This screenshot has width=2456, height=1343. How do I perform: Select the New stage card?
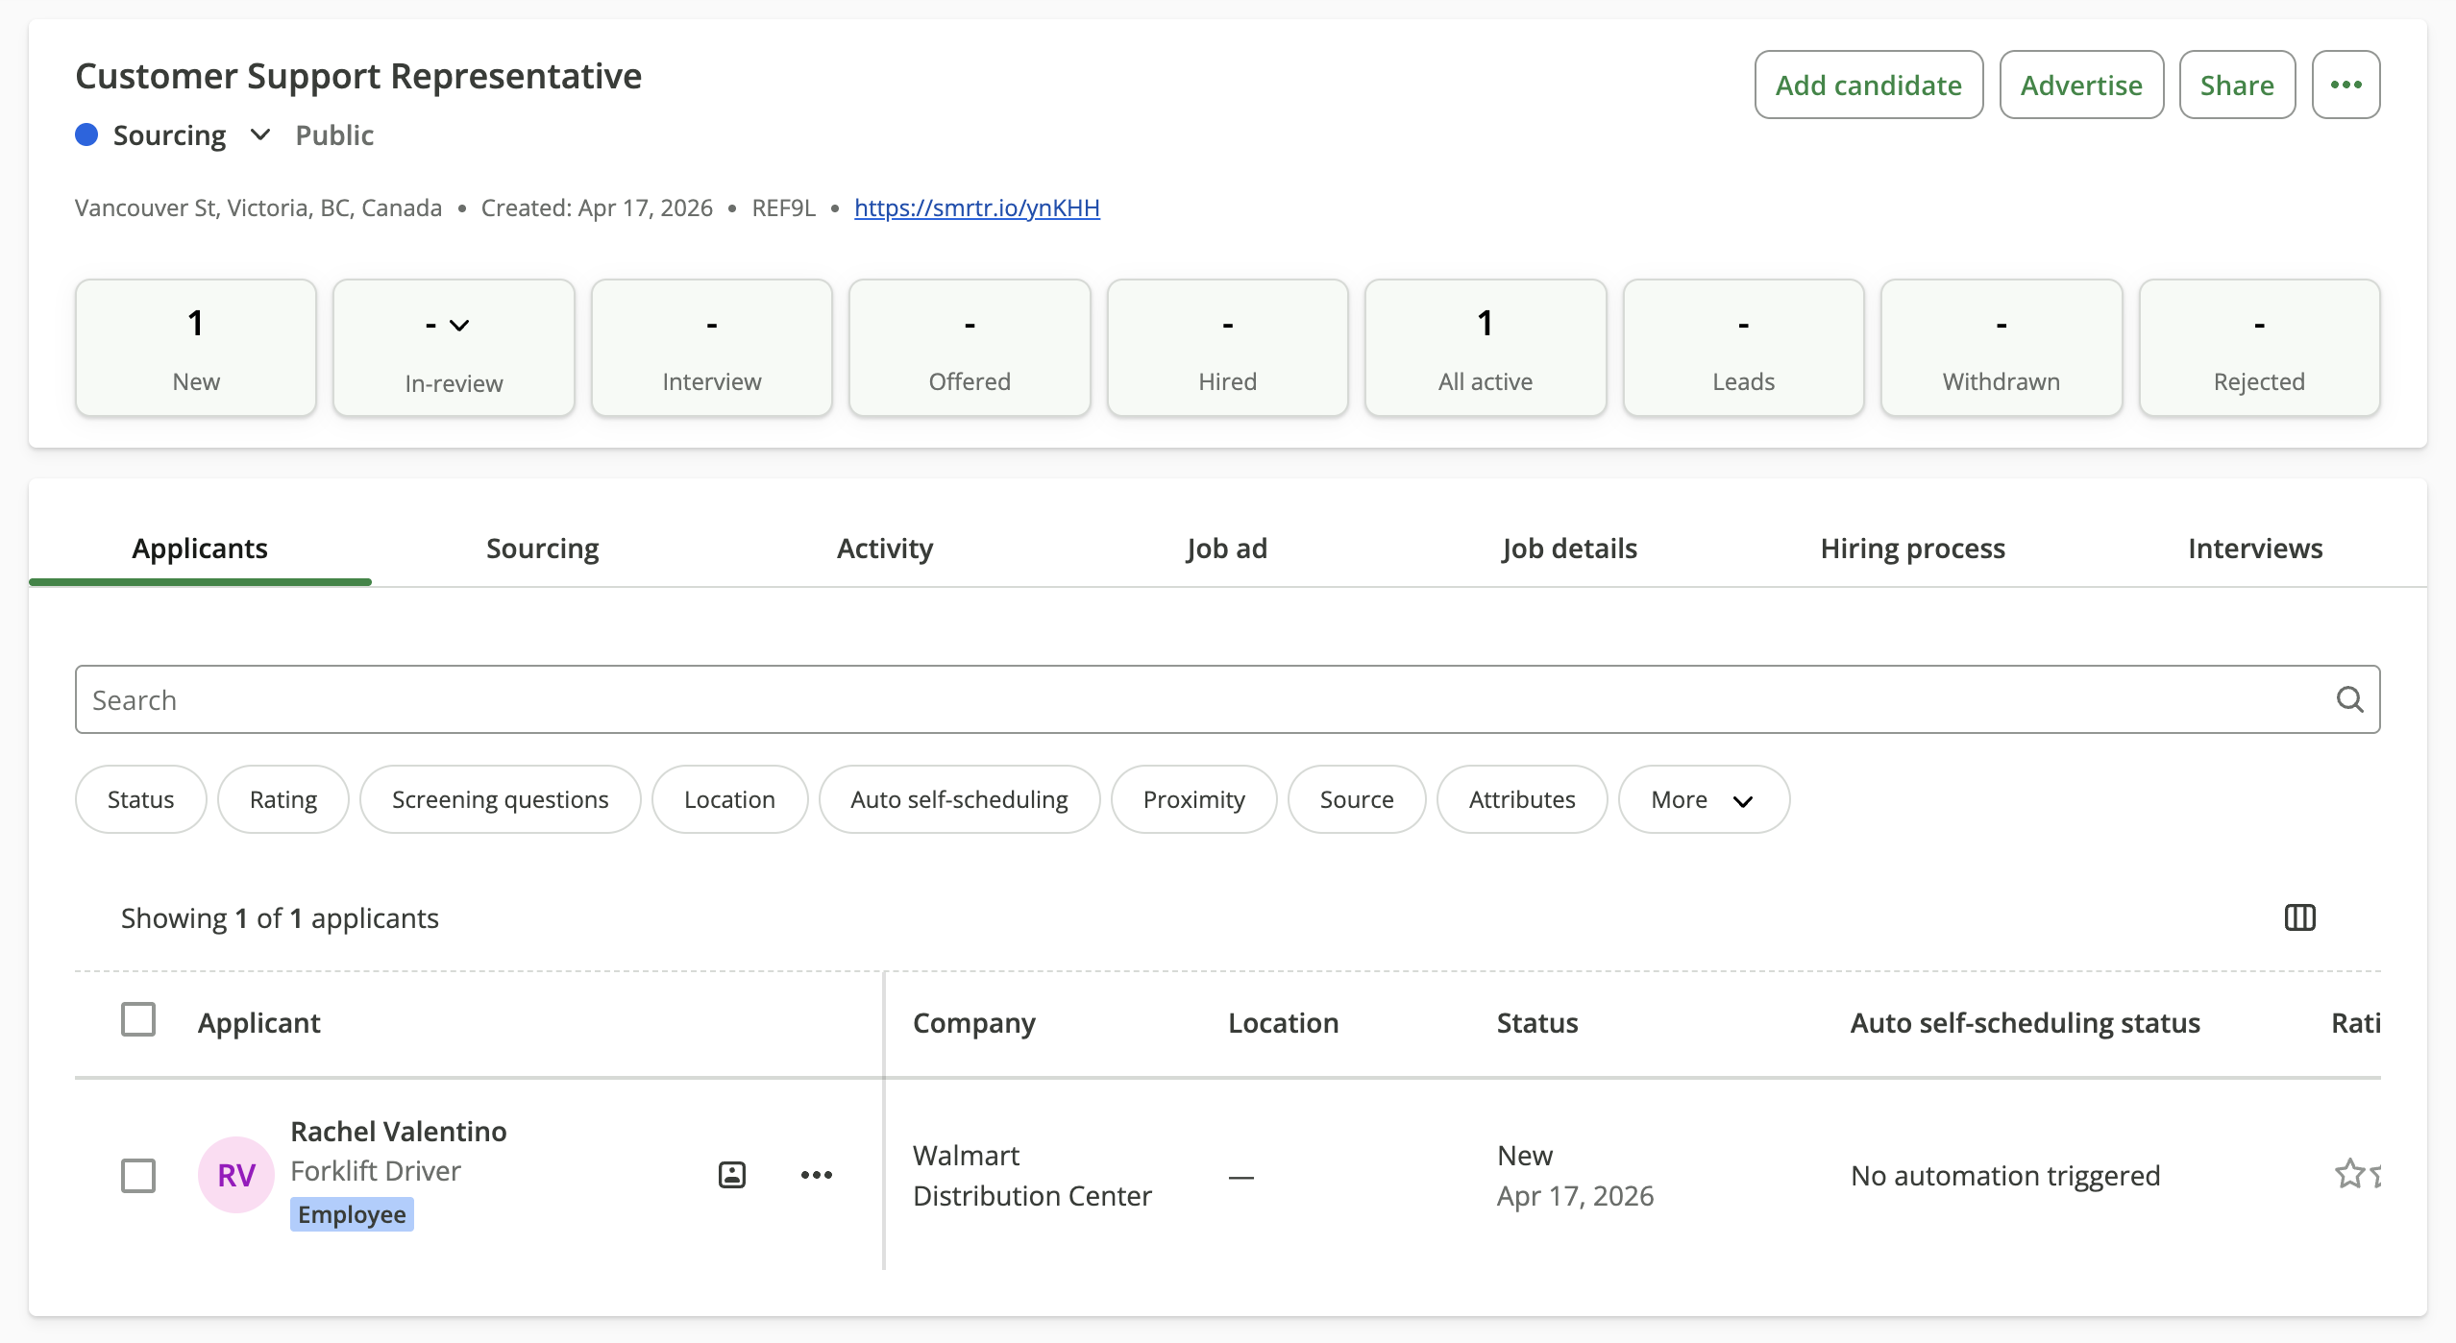pos(196,348)
